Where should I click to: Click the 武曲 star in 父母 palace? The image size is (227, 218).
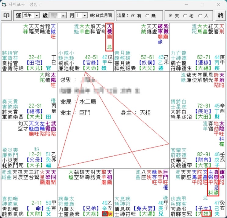(x=53, y=126)
